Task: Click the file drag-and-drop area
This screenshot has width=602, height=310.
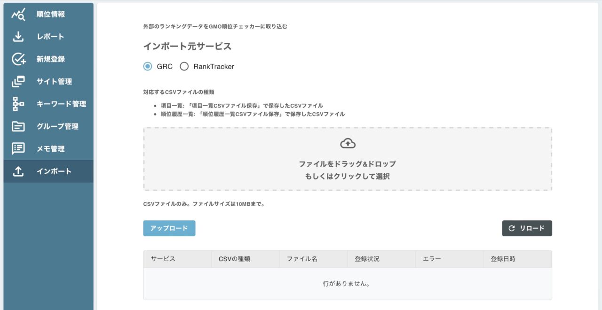Action: click(348, 158)
